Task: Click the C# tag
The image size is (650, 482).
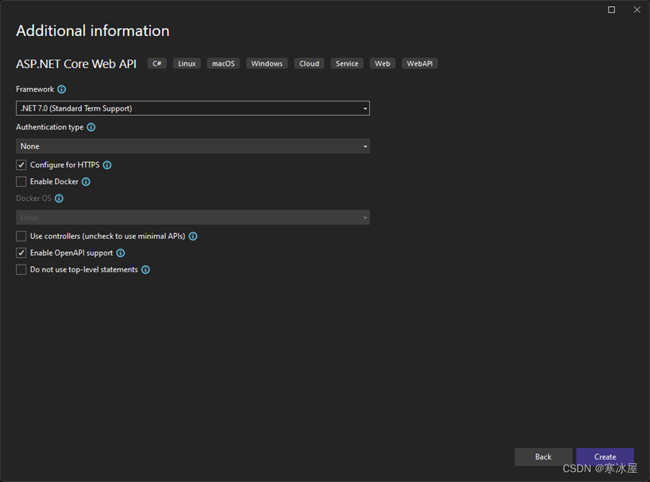Action: 157,63
